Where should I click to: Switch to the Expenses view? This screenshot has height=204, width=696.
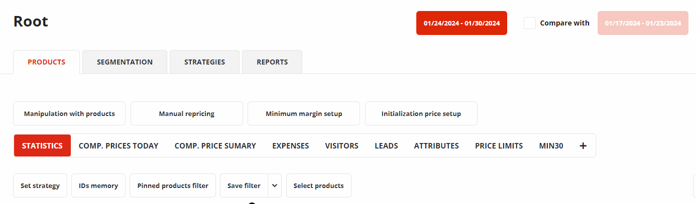(x=290, y=146)
